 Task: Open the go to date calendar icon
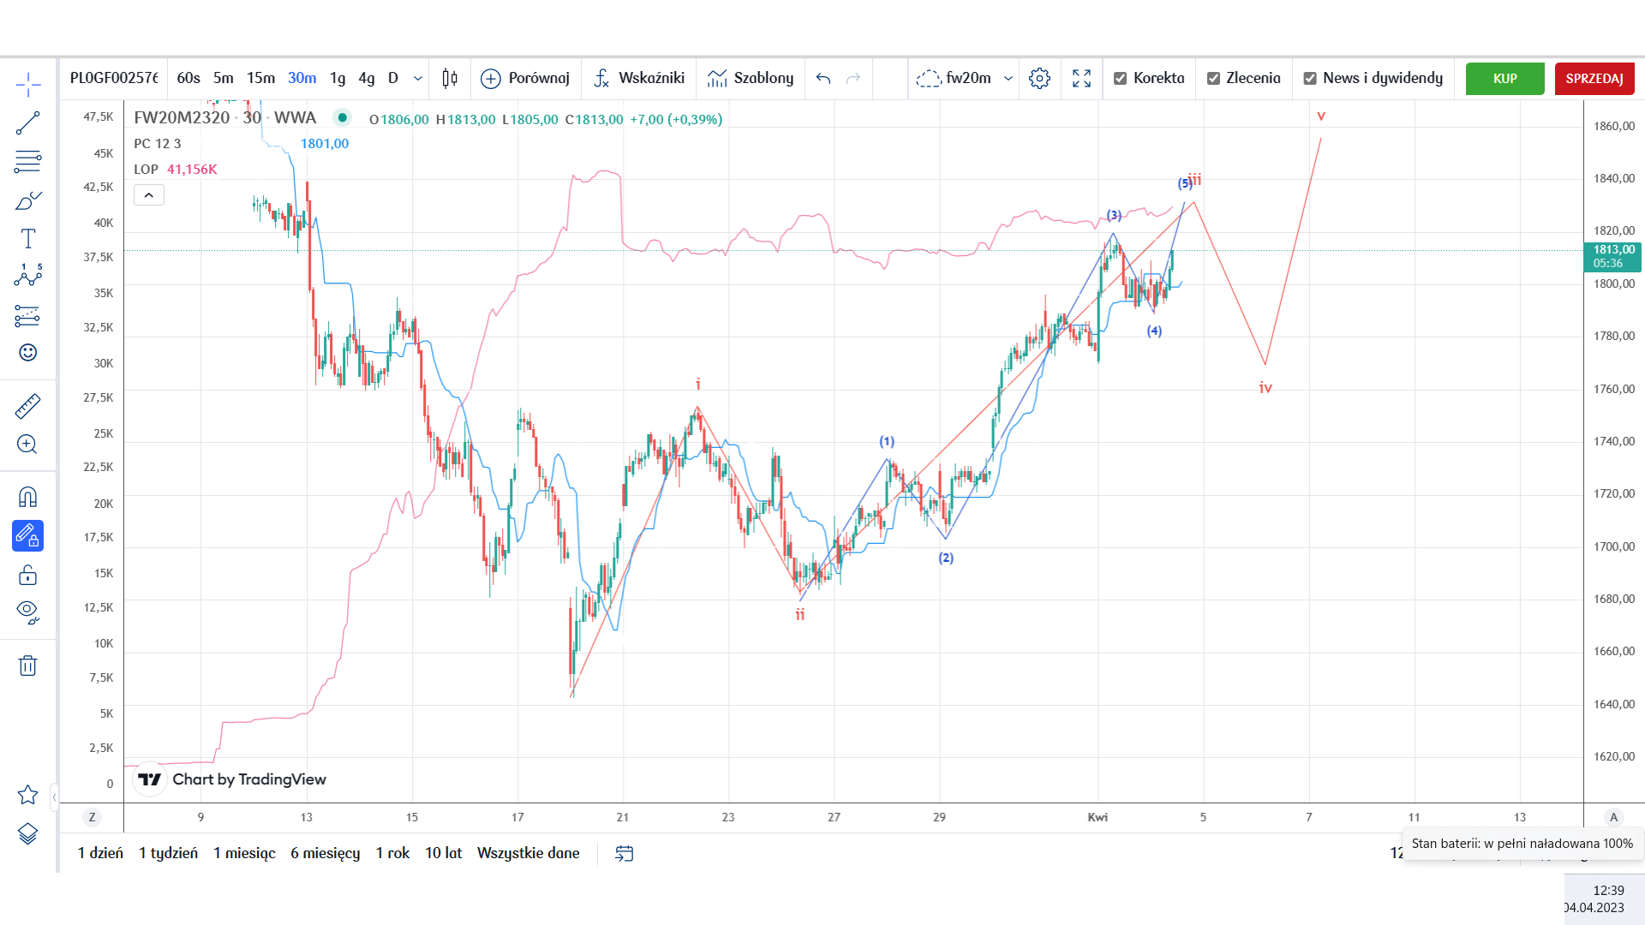point(625,853)
